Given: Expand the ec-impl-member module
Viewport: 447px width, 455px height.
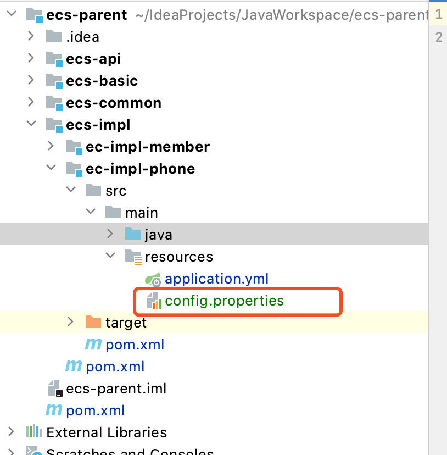Looking at the screenshot, I should pyautogui.click(x=51, y=147).
